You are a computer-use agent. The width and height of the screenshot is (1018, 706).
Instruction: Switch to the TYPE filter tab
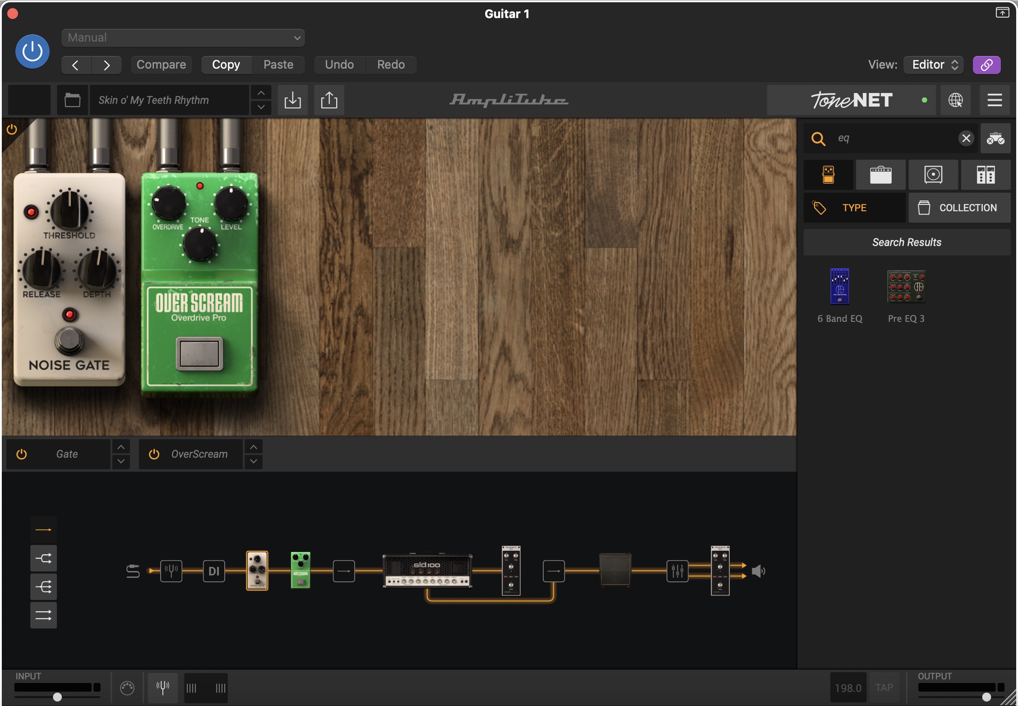[x=854, y=208]
